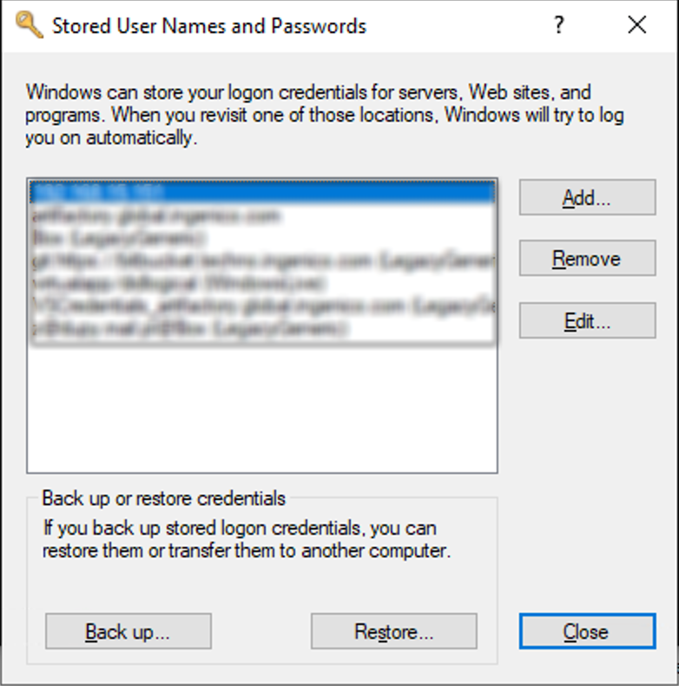679x686 pixels.
Task: Click the Add... button
Action: coord(587,197)
